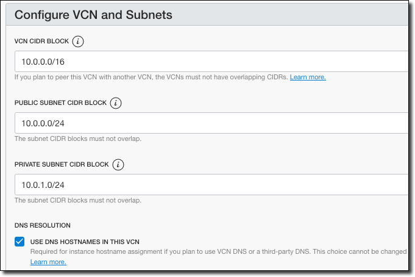415x277 pixels.
Task: Click the VCN CIDR Block info icon
Action: (77, 41)
